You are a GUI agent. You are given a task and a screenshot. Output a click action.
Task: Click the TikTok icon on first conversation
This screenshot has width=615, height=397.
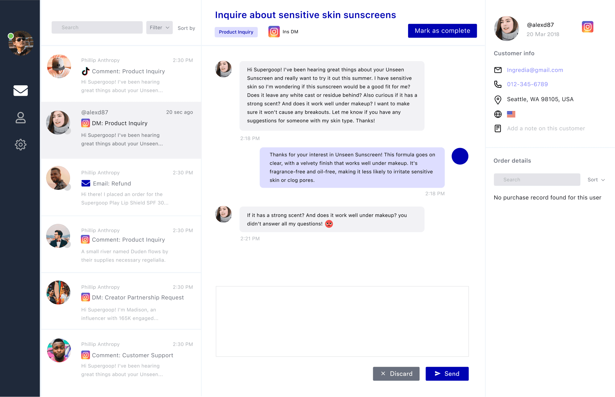click(x=85, y=71)
